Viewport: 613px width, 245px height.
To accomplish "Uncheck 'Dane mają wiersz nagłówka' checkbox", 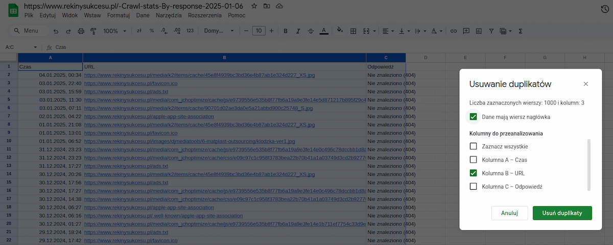I will pos(473,117).
